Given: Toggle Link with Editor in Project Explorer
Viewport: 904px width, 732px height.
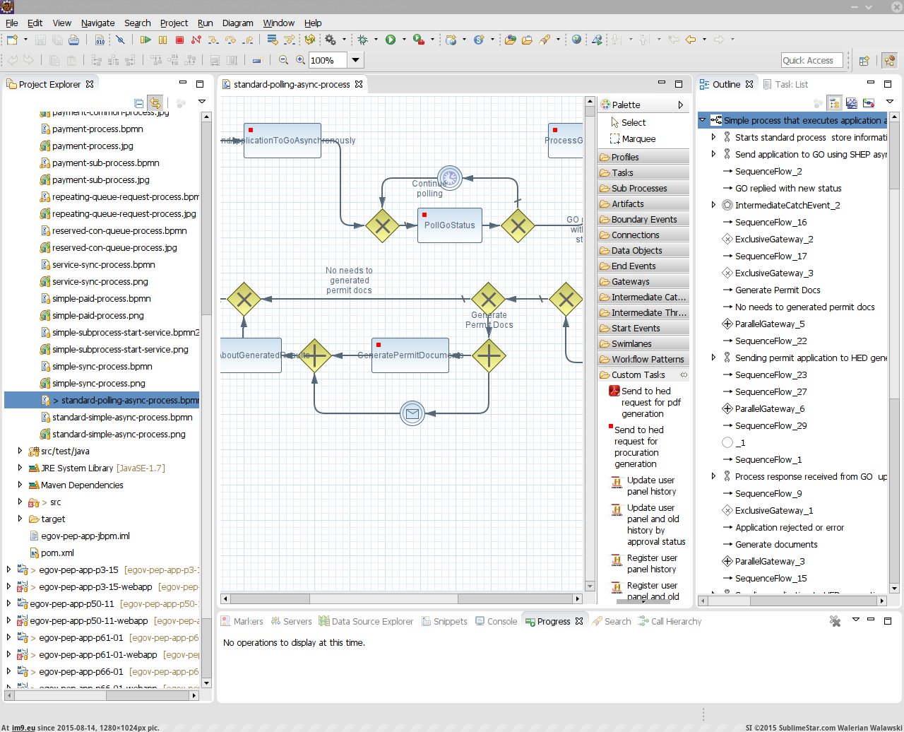Looking at the screenshot, I should [155, 103].
